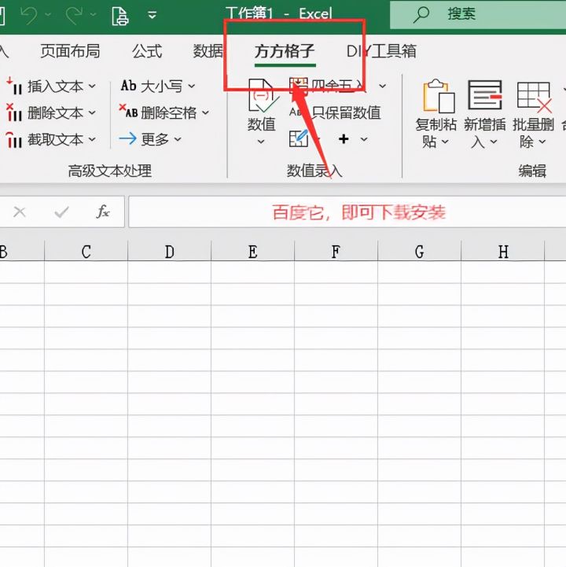
Task: Select the 方方格子 tab
Action: [285, 51]
